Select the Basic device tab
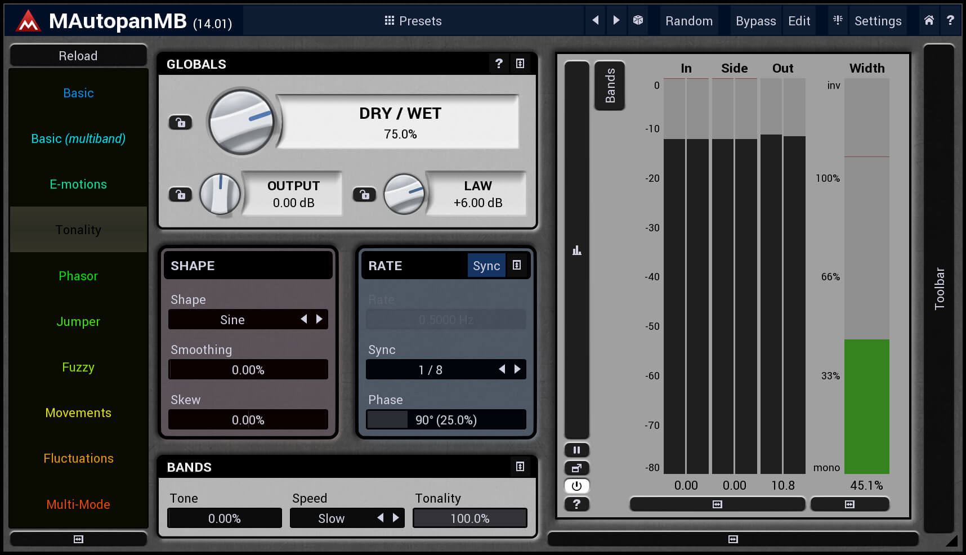The height and width of the screenshot is (555, 966). click(78, 93)
